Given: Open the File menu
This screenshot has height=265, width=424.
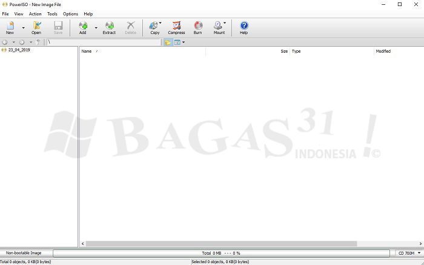Looking at the screenshot, I should pos(5,14).
